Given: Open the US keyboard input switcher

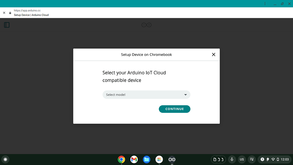Looking at the screenshot, I should tap(242, 159).
